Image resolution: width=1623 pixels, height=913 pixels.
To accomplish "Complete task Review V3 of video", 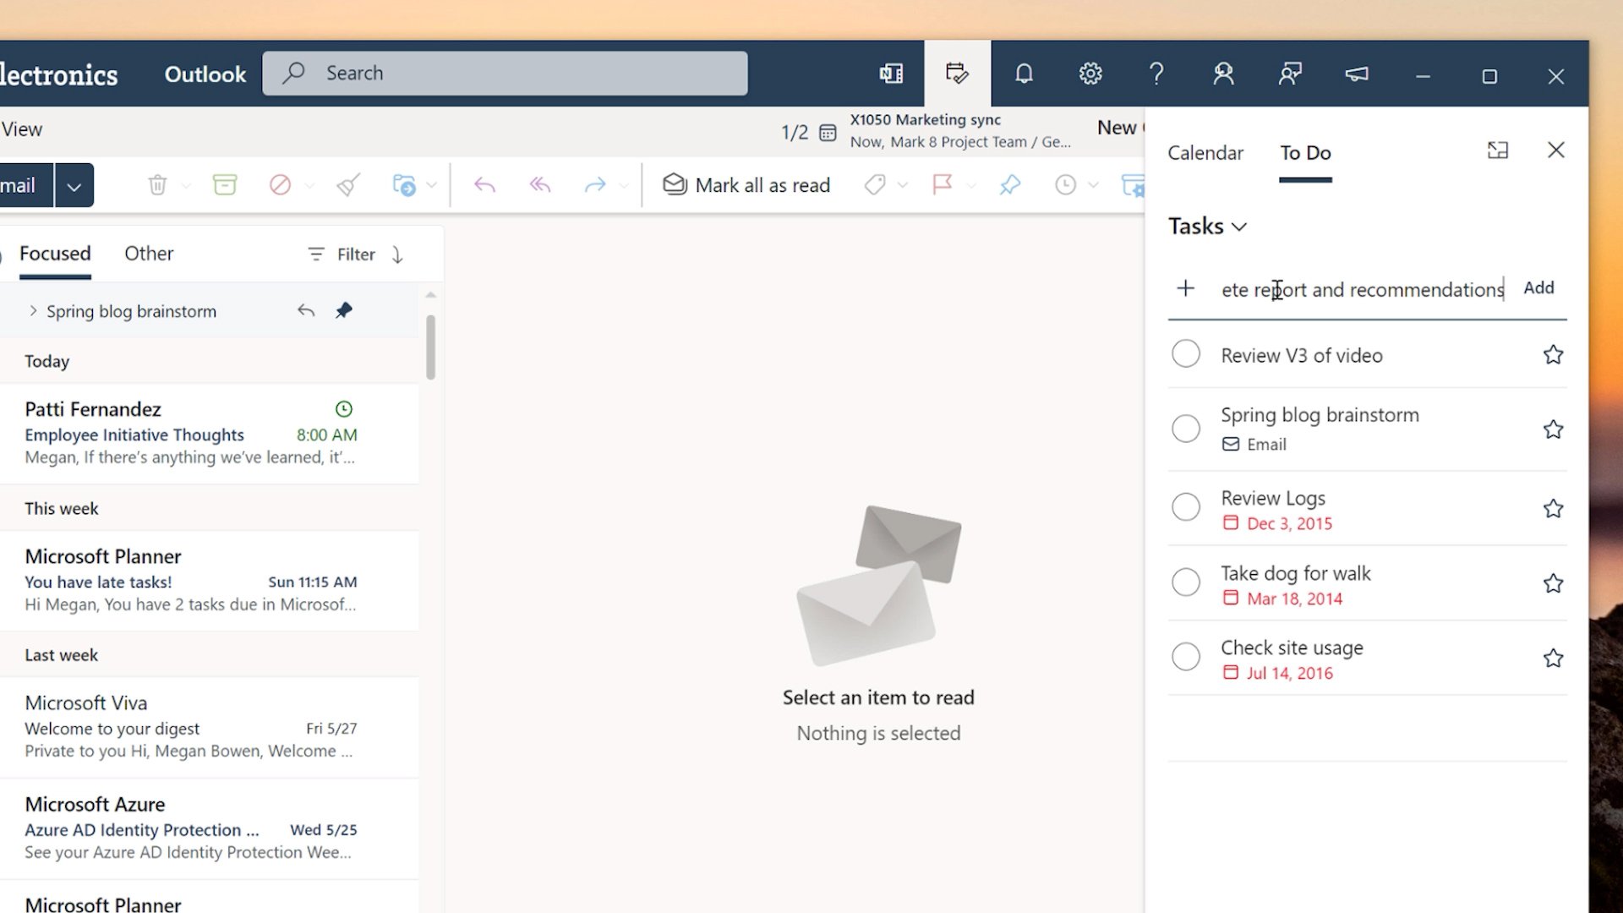I will (1185, 354).
